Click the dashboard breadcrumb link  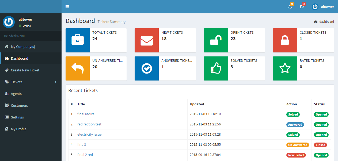(x=326, y=22)
